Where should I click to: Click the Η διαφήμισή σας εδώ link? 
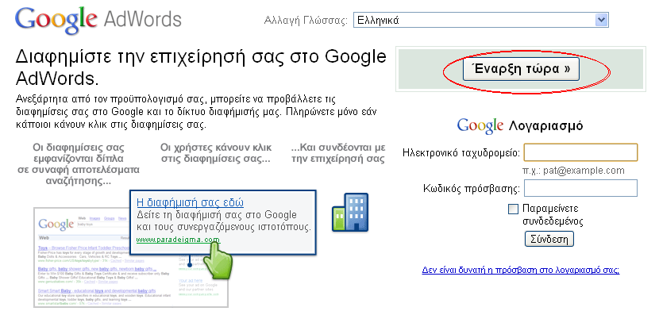[191, 202]
